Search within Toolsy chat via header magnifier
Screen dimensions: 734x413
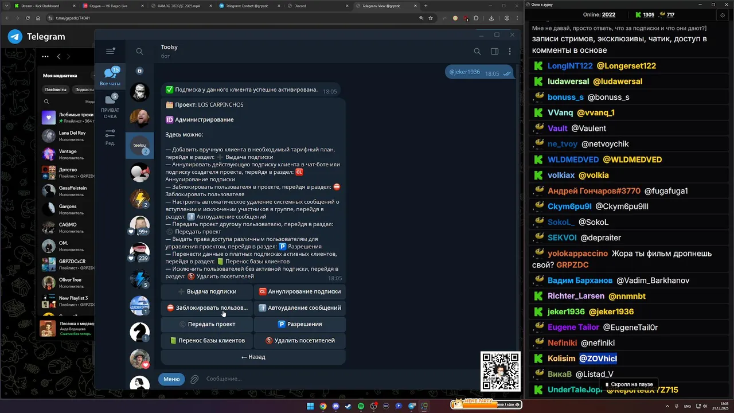coord(477,51)
